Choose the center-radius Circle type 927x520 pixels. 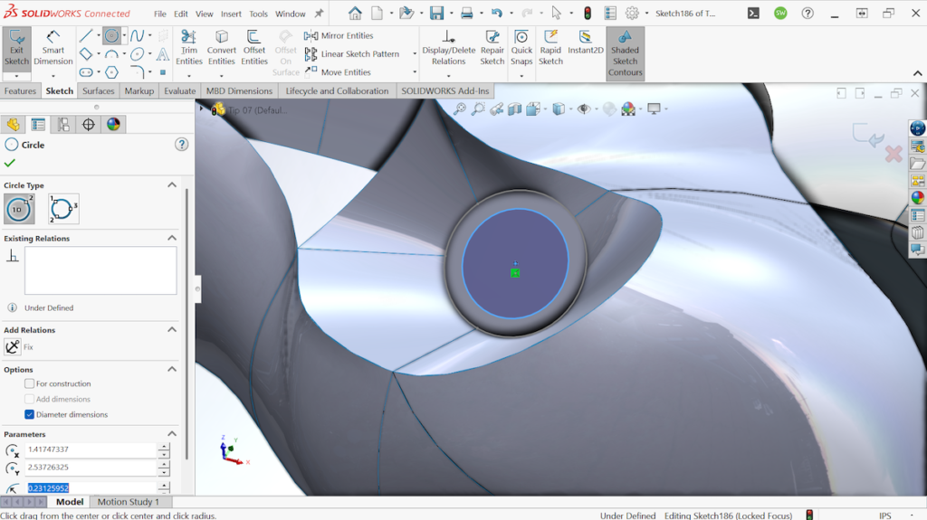(x=19, y=209)
